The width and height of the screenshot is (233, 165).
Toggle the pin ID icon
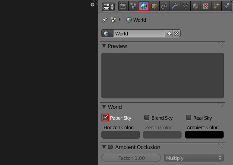click(105, 20)
